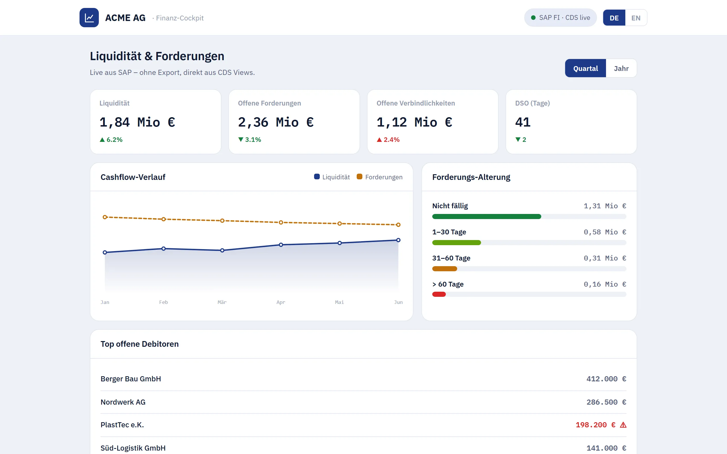Click the Finanz-Cockpit subtitle
727x454 pixels.
click(x=180, y=18)
